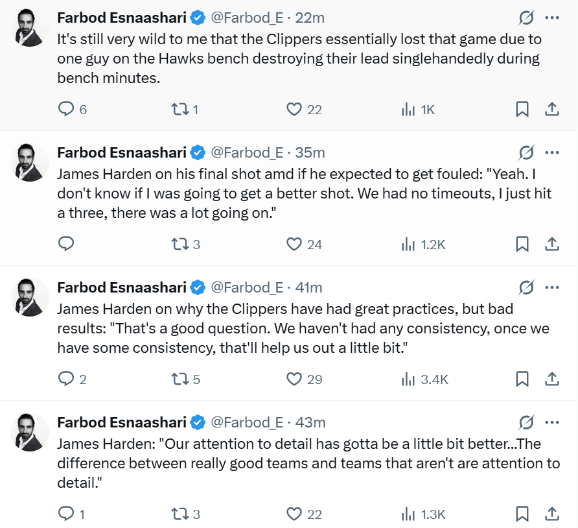Bookmark the tweet posted 22m ago
The width and height of the screenshot is (578, 528).
tap(522, 110)
